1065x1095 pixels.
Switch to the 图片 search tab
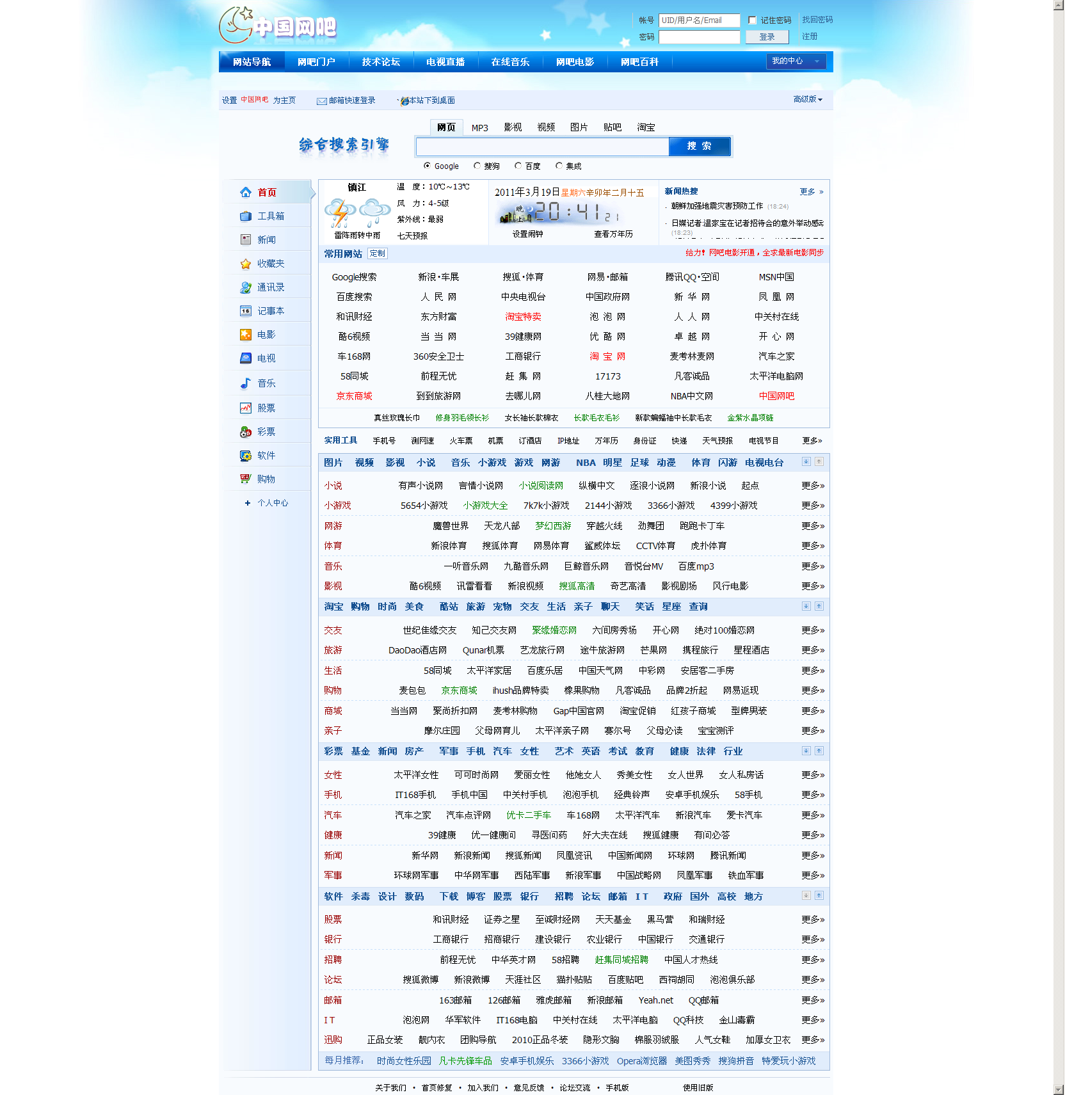point(579,127)
